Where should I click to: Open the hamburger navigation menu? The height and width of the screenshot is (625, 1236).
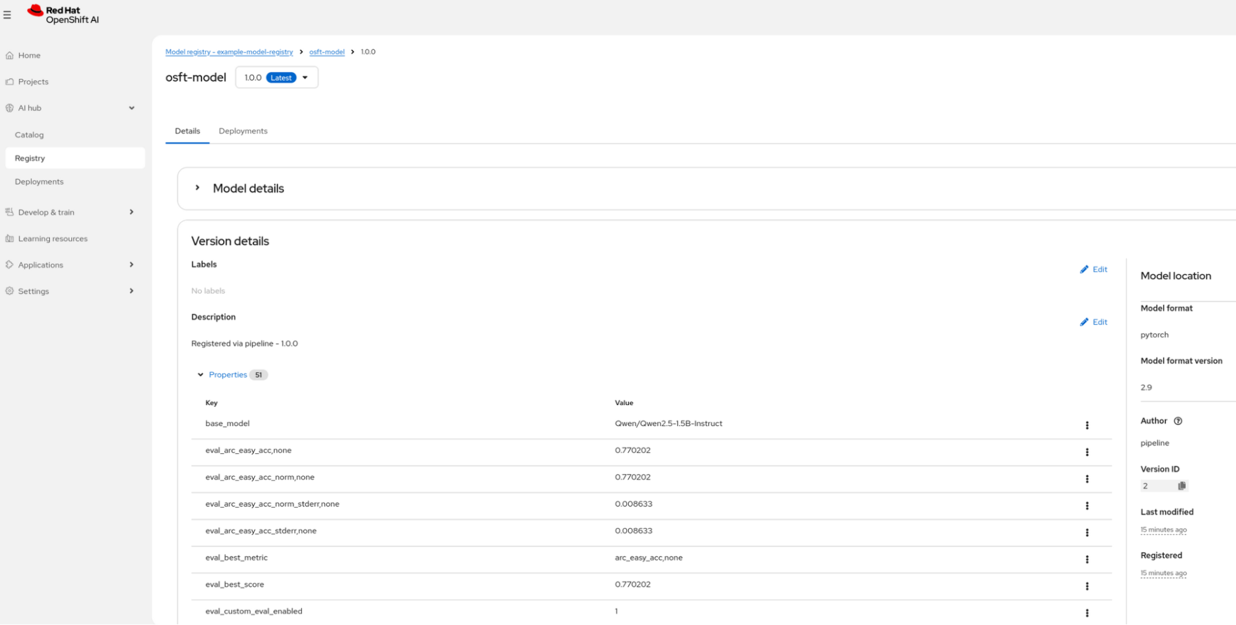click(8, 15)
